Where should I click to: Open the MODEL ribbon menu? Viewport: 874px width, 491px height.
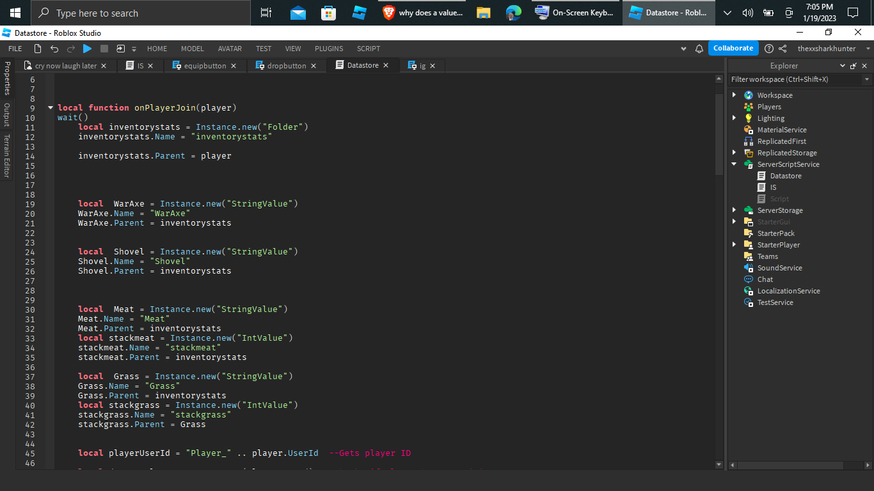(x=192, y=48)
